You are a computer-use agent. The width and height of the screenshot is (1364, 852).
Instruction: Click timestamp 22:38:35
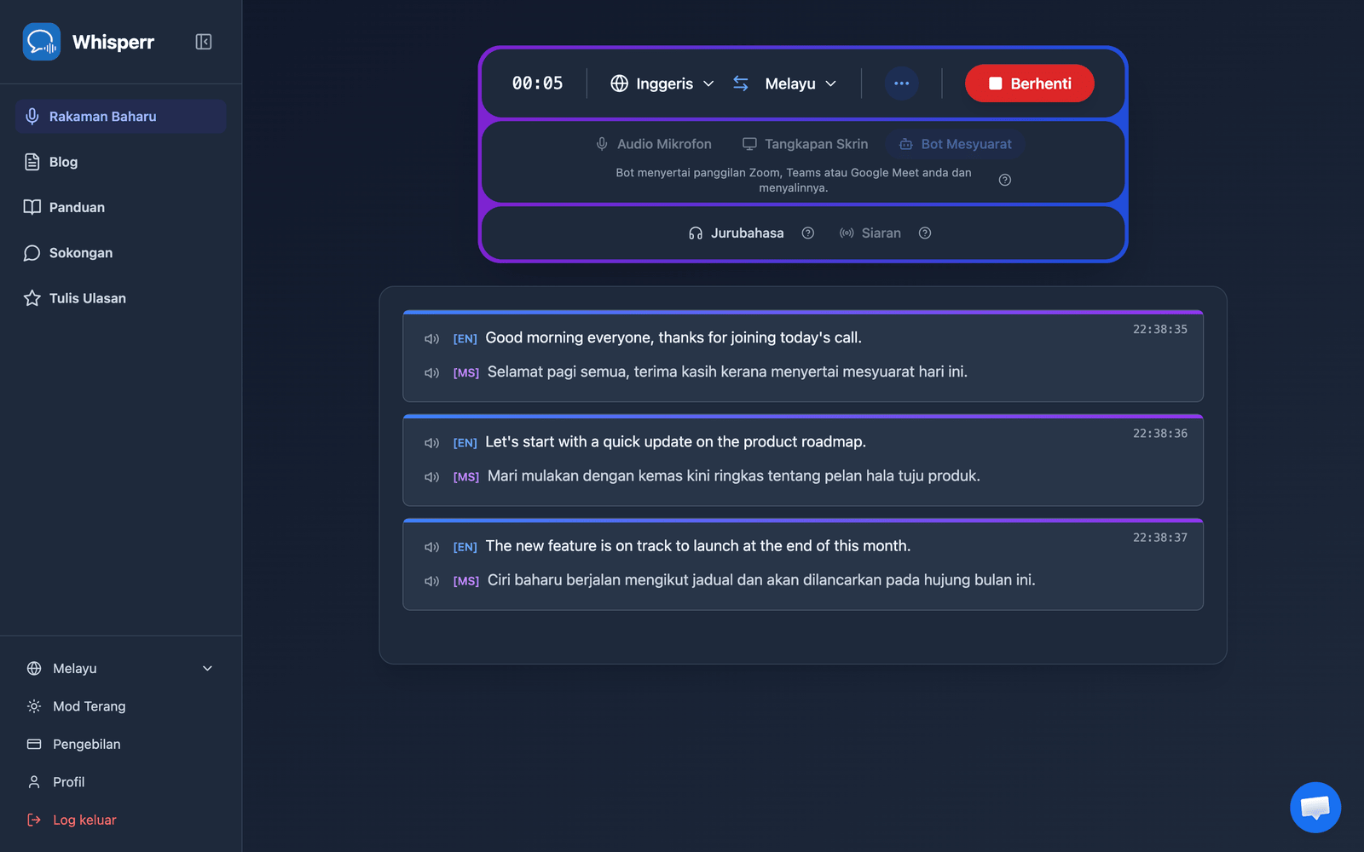(x=1159, y=330)
